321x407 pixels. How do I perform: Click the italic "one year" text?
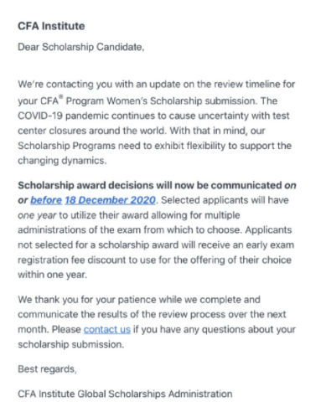(x=37, y=215)
